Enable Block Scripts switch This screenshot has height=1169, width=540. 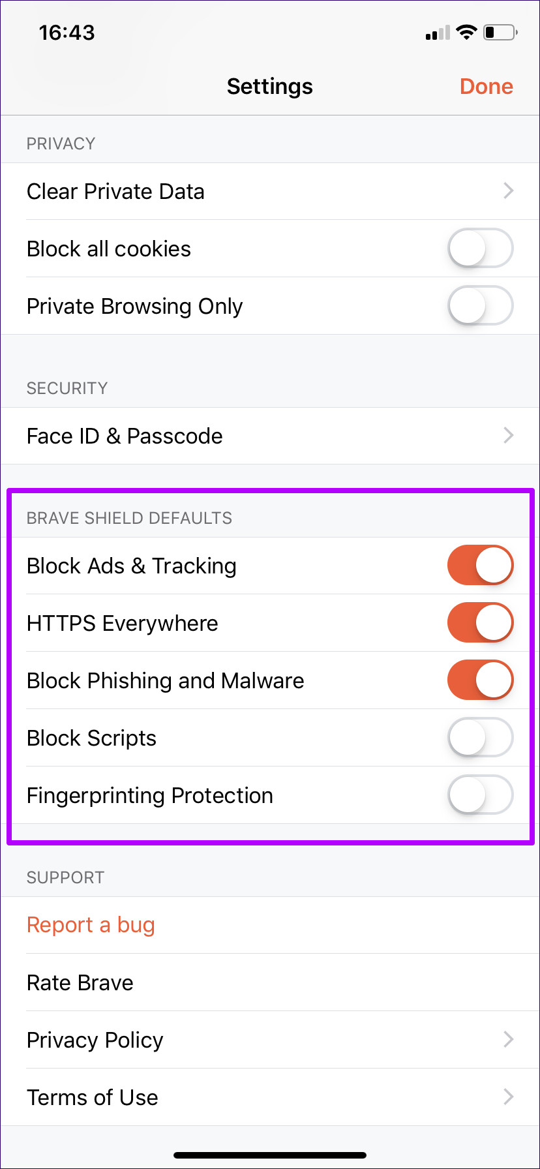[480, 738]
